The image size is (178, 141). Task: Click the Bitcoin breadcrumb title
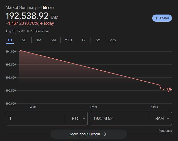47,7
